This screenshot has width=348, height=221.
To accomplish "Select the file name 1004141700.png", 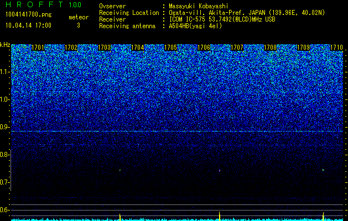I will tap(29, 14).
